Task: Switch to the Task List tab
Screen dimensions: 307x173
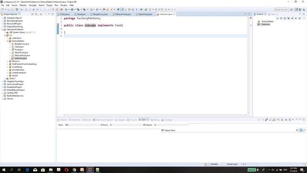Action: coord(273,14)
